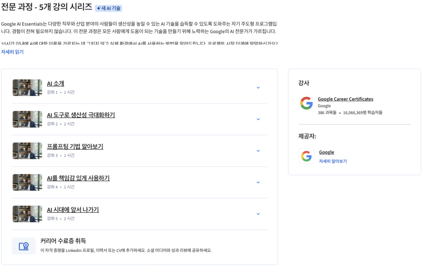Click the 커리어 수료증 취득 heading
Viewport: 423px width, 266px height.
click(63, 241)
